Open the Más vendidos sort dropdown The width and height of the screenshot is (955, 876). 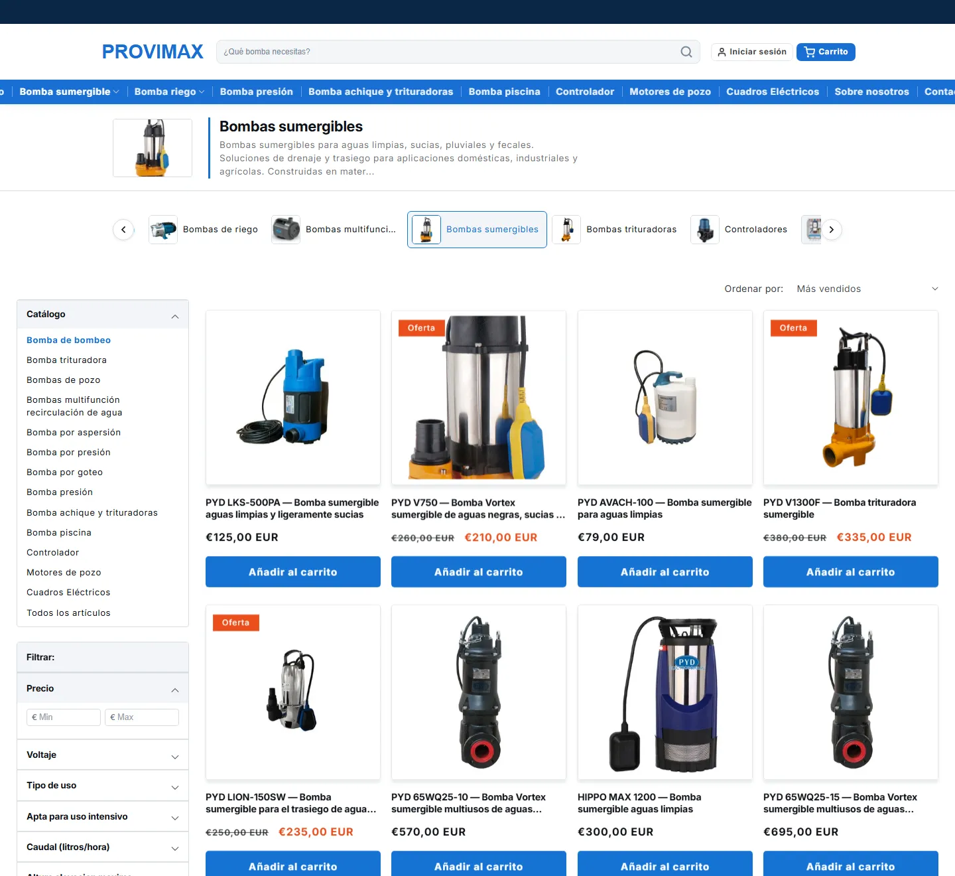coord(867,289)
